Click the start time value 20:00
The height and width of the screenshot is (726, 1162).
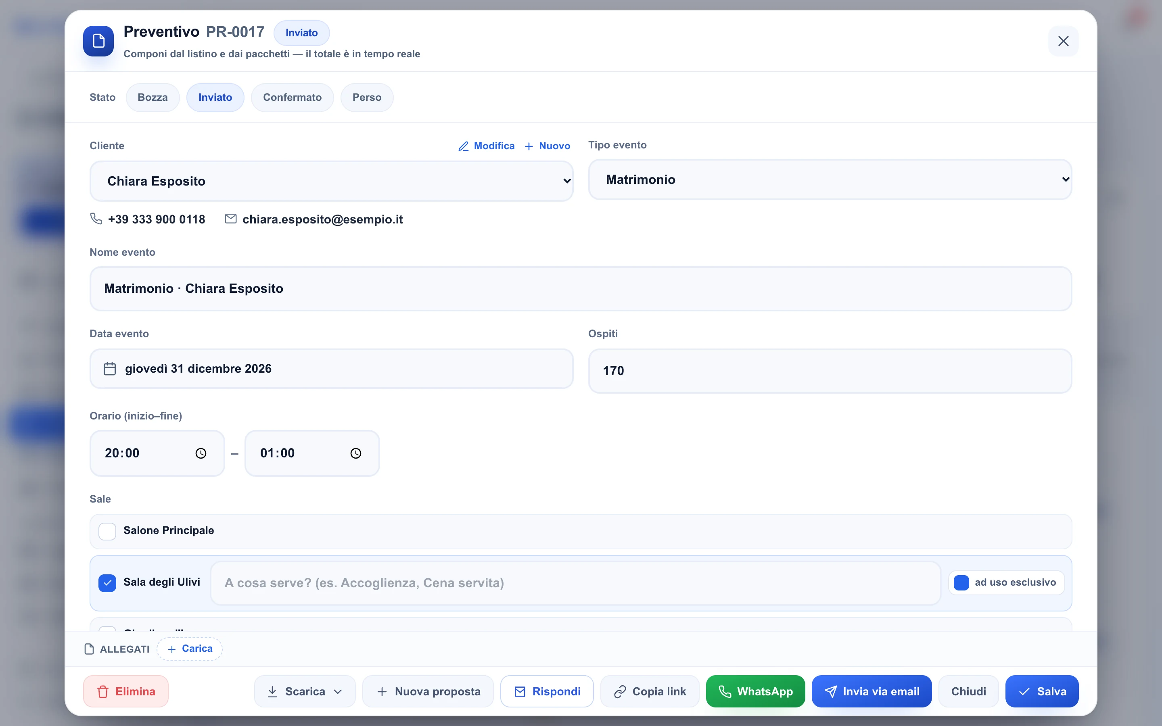pyautogui.click(x=122, y=453)
